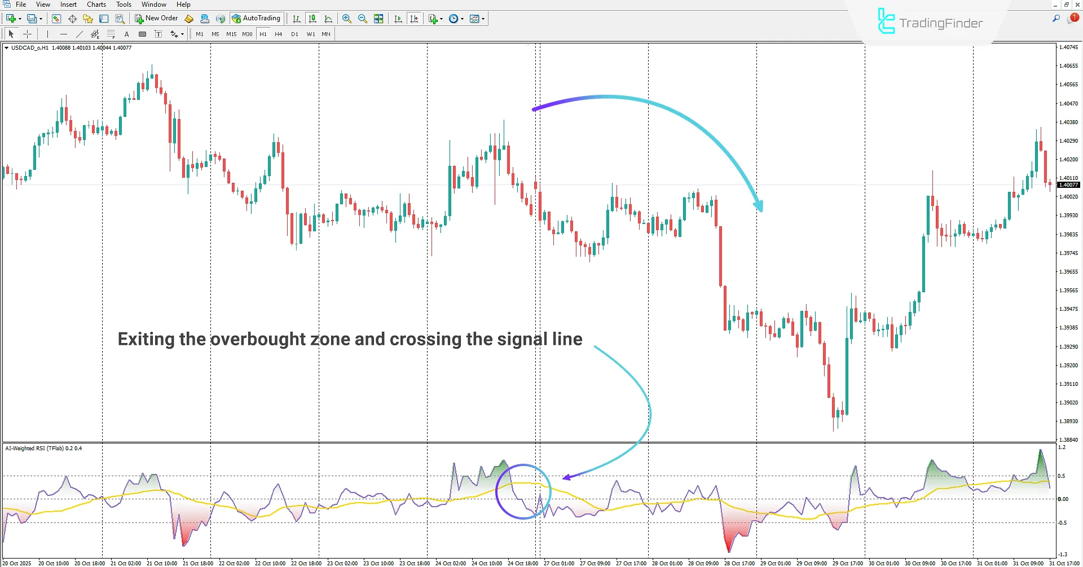
Task: Select the Crosshair tool
Action: (x=27, y=34)
